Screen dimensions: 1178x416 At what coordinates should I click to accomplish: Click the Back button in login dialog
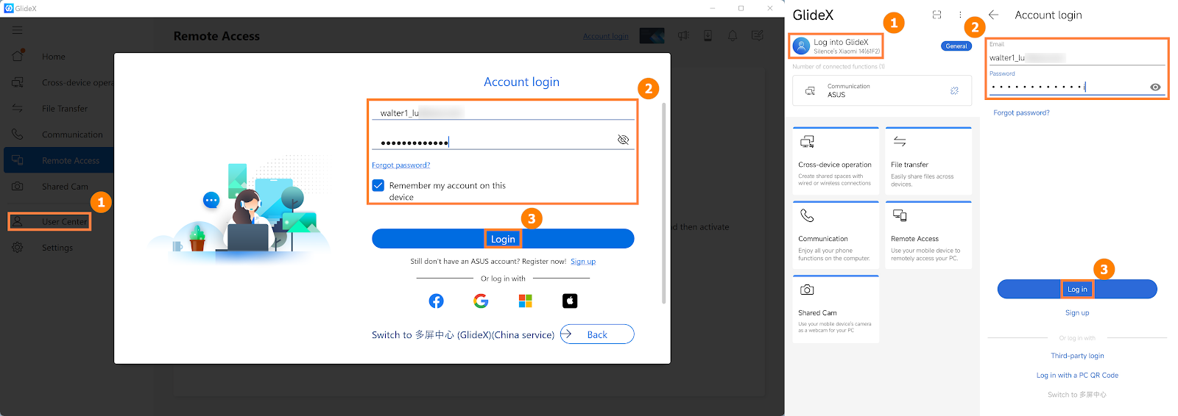click(x=597, y=334)
